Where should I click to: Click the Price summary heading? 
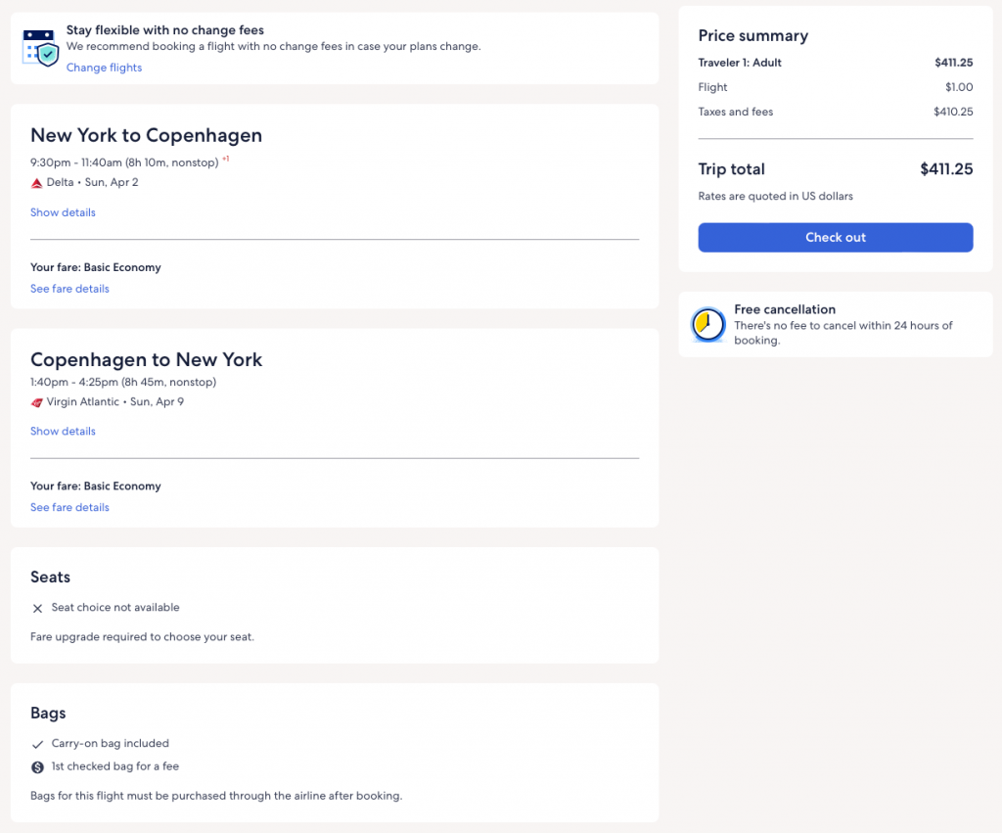(752, 35)
